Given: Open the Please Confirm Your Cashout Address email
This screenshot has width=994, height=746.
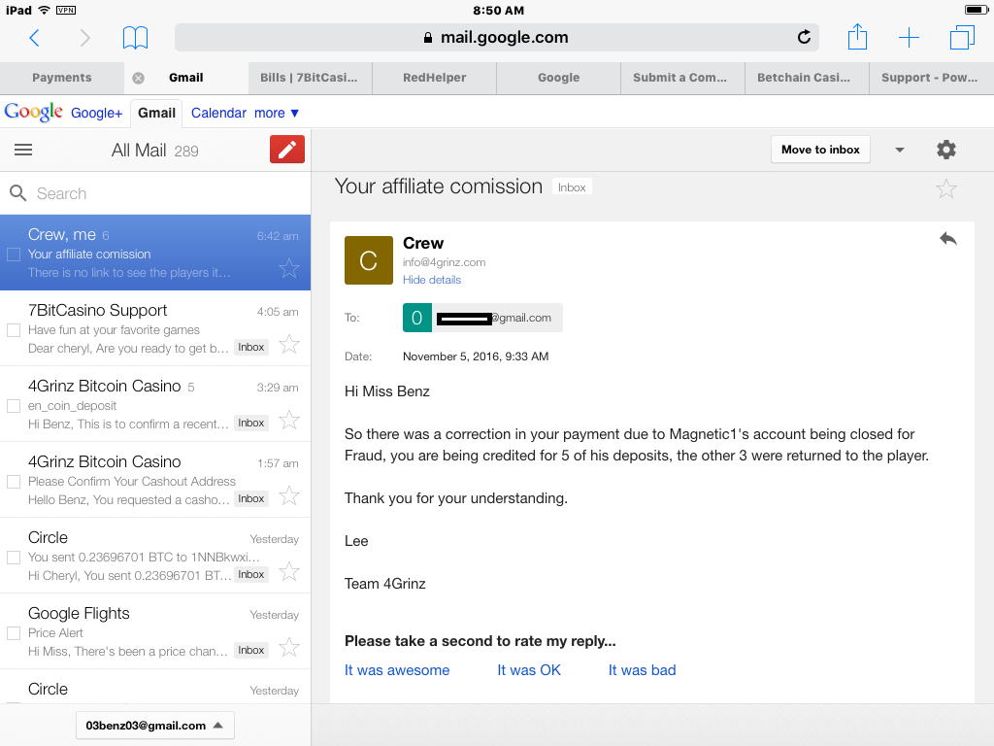Looking at the screenshot, I should 155,480.
